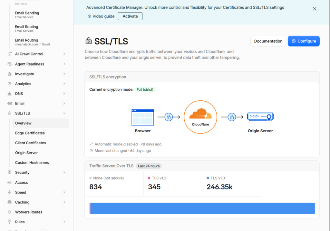Expand the DNS section chevron
This screenshot has width=330, height=231.
point(64,94)
